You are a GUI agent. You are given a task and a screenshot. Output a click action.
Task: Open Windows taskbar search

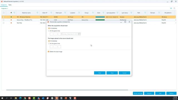pos(7,98)
